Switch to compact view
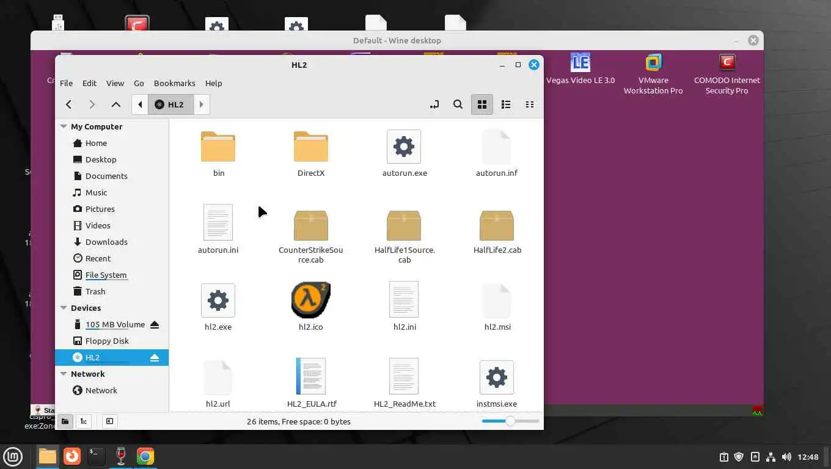The width and height of the screenshot is (831, 469). 530,104
